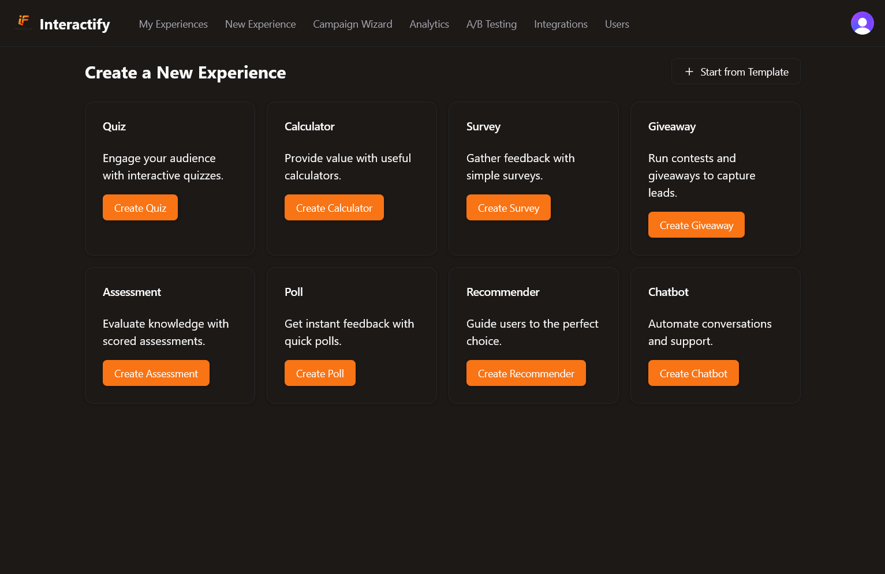Create a Calculator
Viewport: 885px width, 574px height.
tap(334, 207)
